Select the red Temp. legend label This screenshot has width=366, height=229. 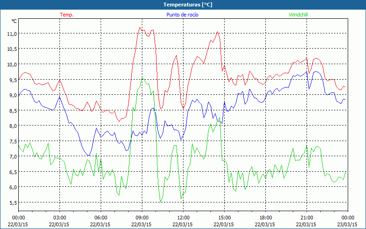[x=67, y=15]
